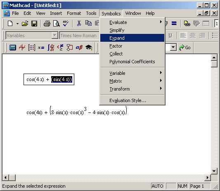Open the View menu
Screen dimensions: 220x191
pyautogui.click(x=40, y=13)
